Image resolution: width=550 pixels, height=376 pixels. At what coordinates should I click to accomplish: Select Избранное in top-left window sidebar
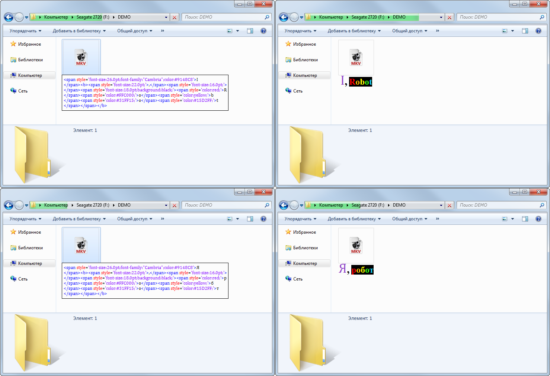pyautogui.click(x=26, y=44)
